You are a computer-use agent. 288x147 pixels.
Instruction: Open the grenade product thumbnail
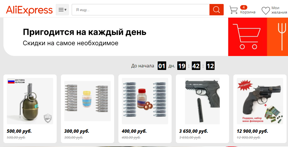coord(30,101)
